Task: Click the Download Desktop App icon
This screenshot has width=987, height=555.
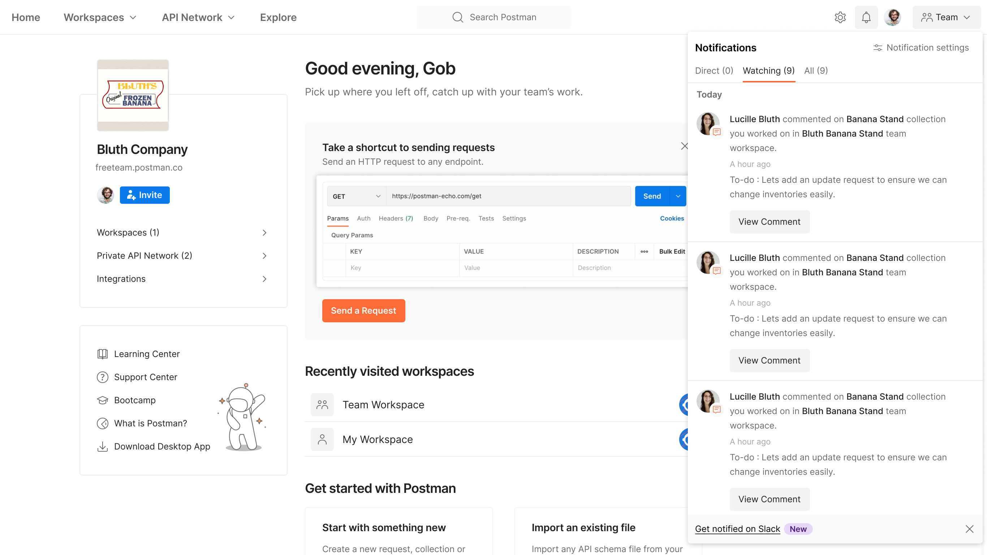Action: tap(102, 447)
